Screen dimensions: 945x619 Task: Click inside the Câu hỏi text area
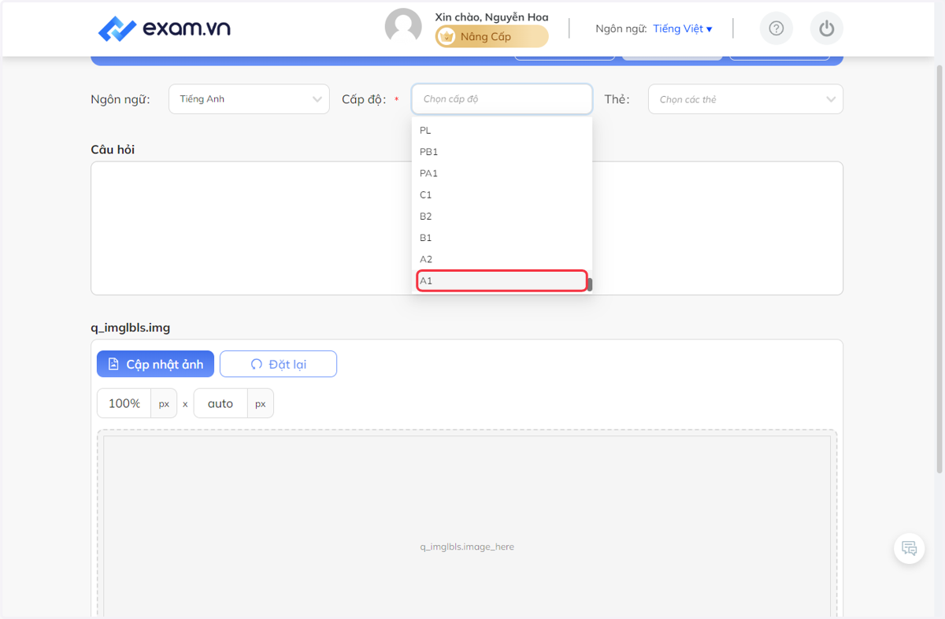click(467, 228)
